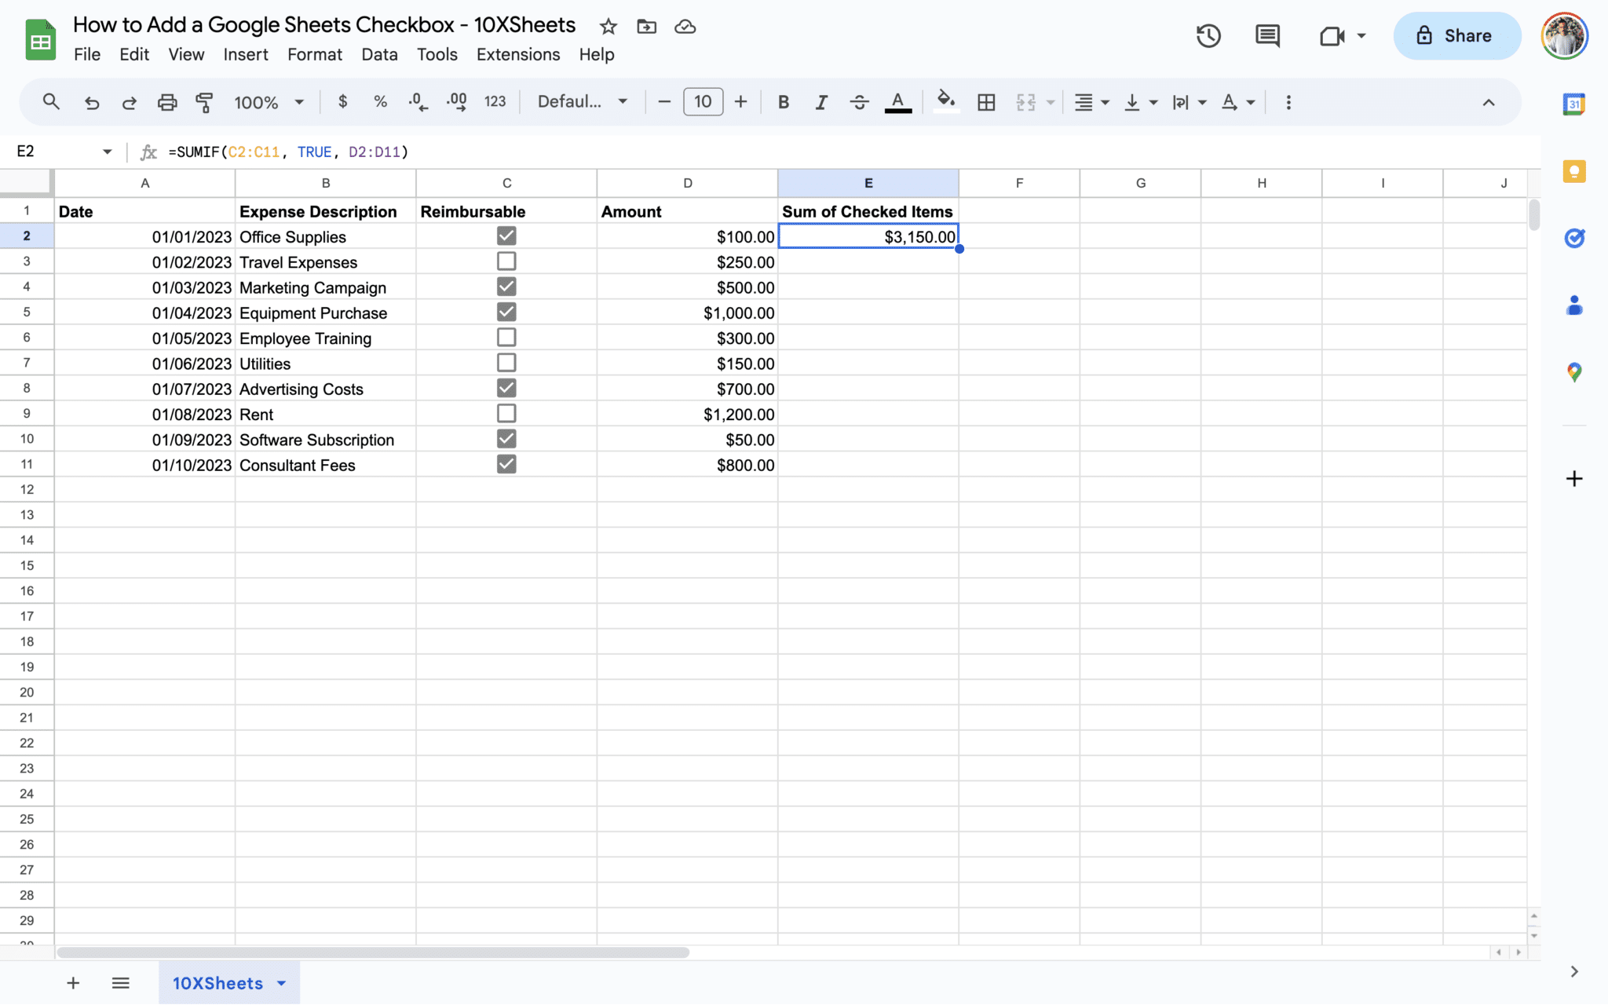Open the borders tool

coord(986,102)
